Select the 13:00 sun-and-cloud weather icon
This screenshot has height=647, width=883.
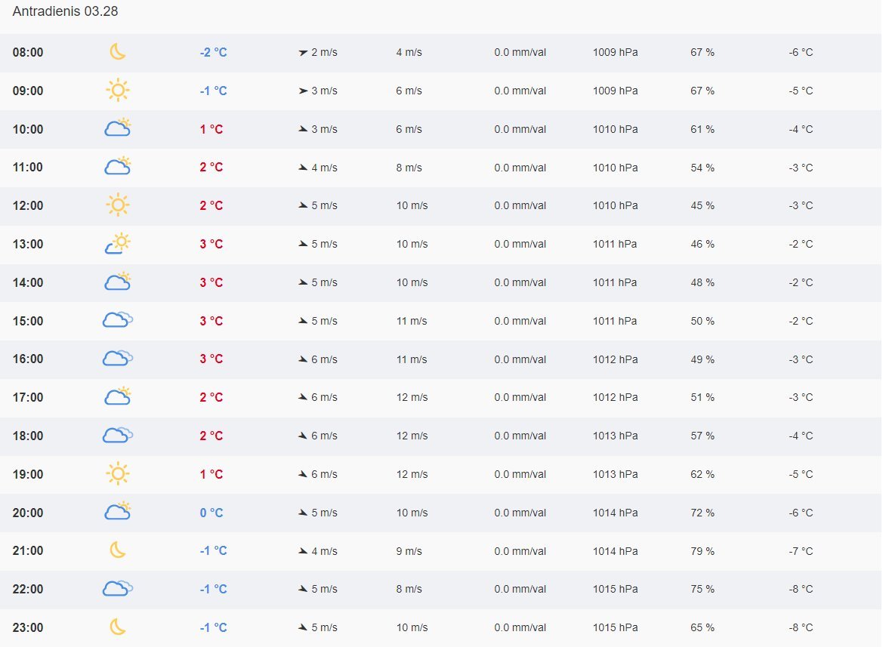click(x=117, y=243)
